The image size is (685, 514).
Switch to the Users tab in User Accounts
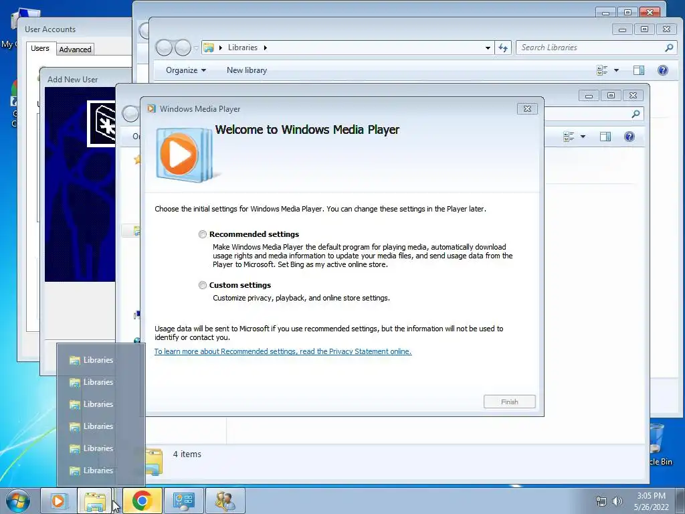[39, 48]
